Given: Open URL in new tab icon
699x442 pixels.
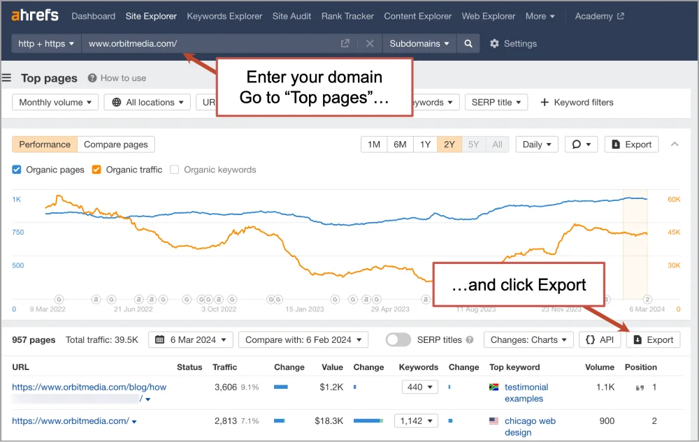Looking at the screenshot, I should [345, 43].
